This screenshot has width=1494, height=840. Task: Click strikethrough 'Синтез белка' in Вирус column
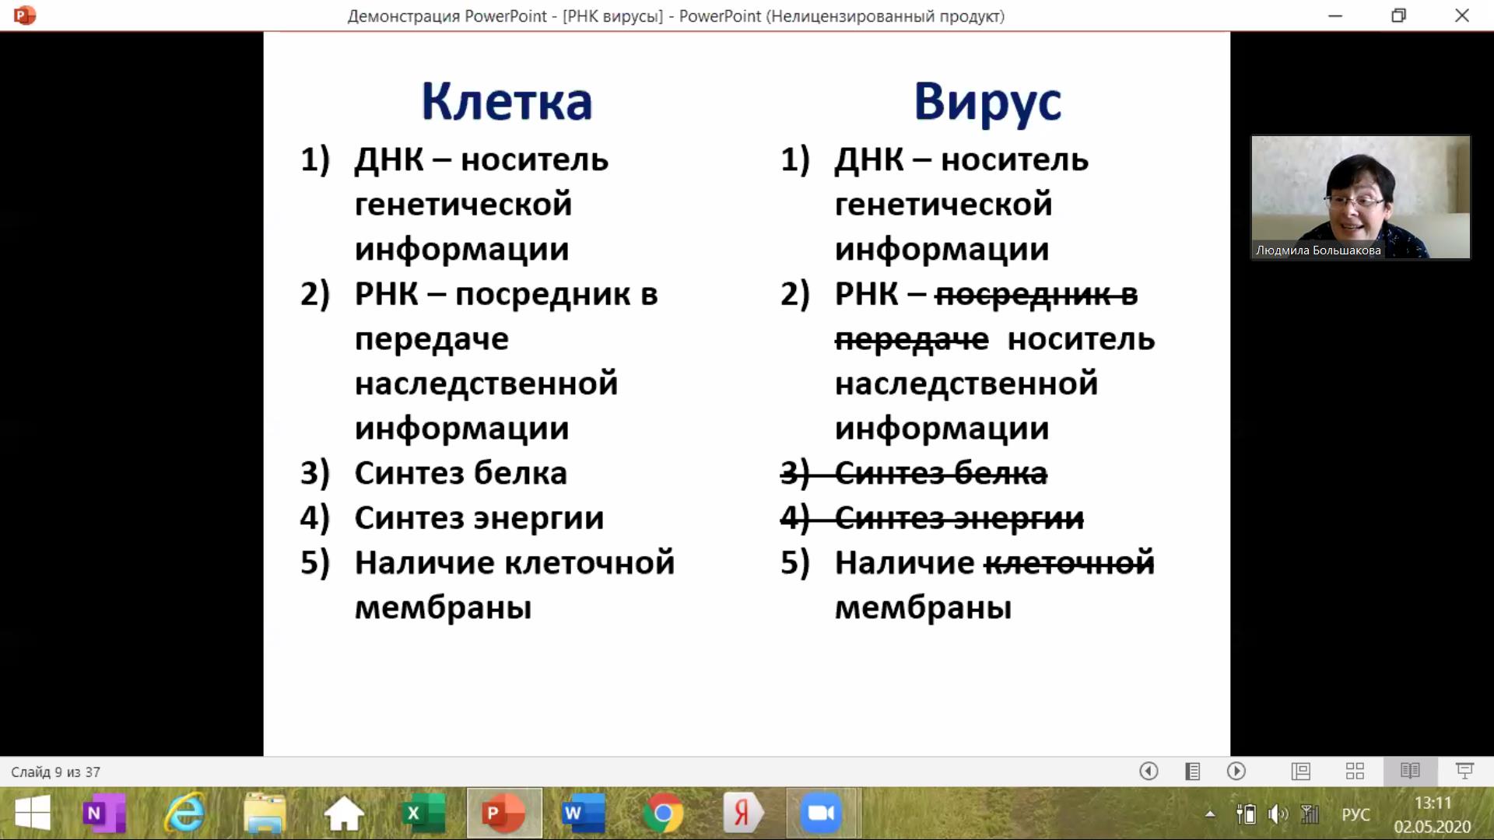point(941,473)
